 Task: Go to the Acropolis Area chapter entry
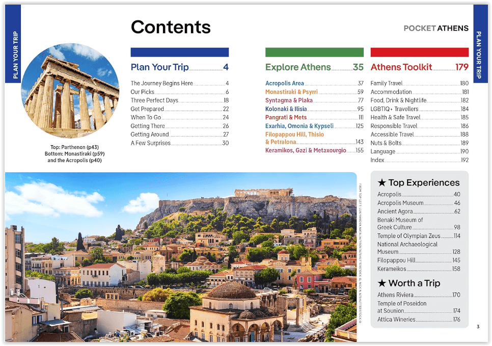285,84
